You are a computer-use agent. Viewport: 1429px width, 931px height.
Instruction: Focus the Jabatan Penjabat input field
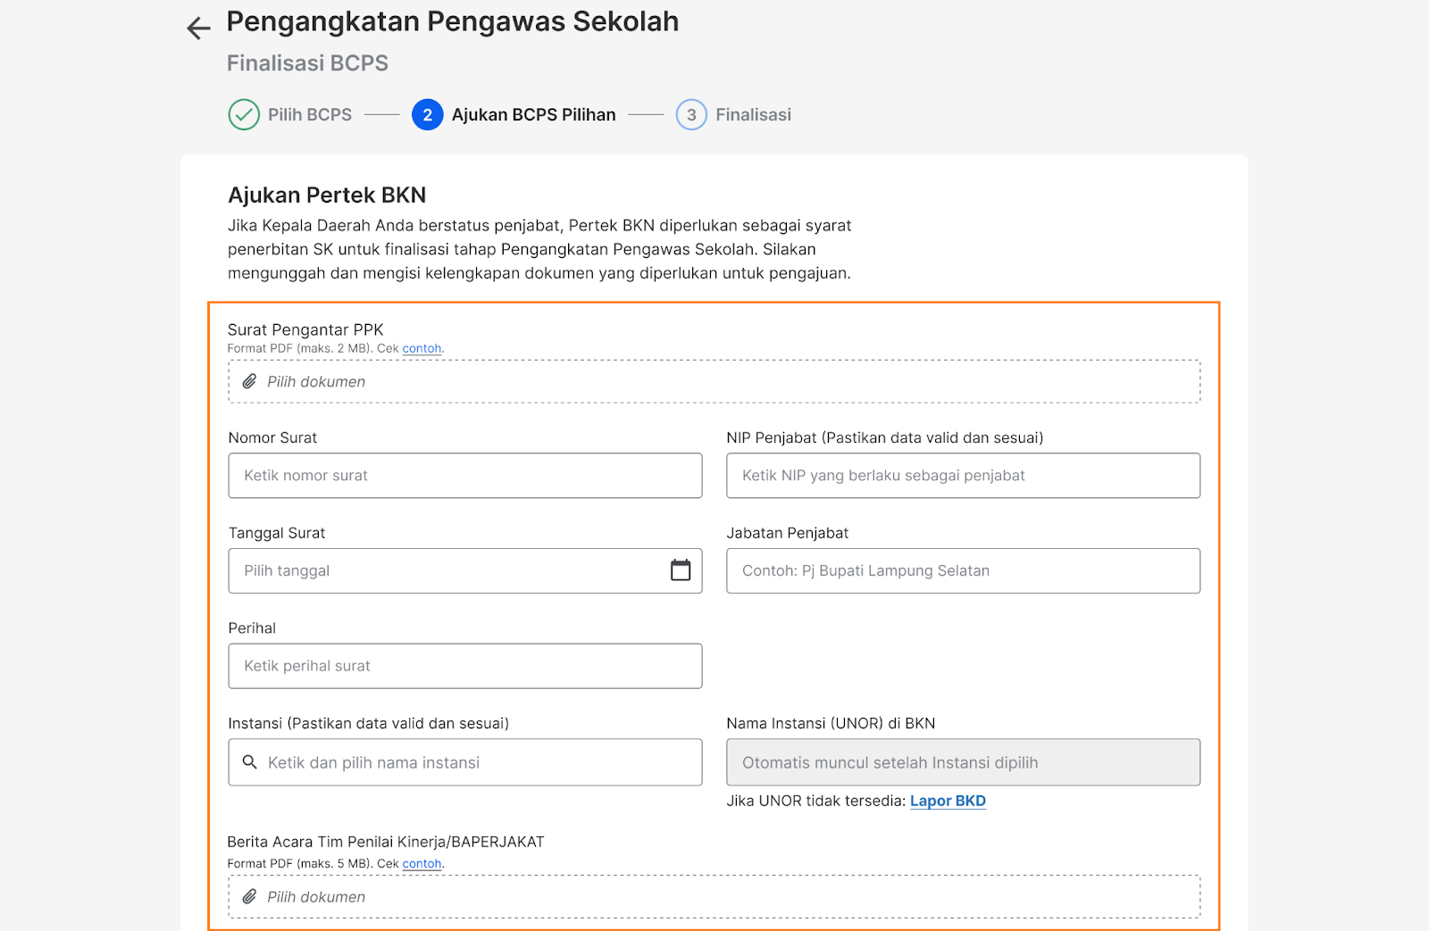coord(963,570)
